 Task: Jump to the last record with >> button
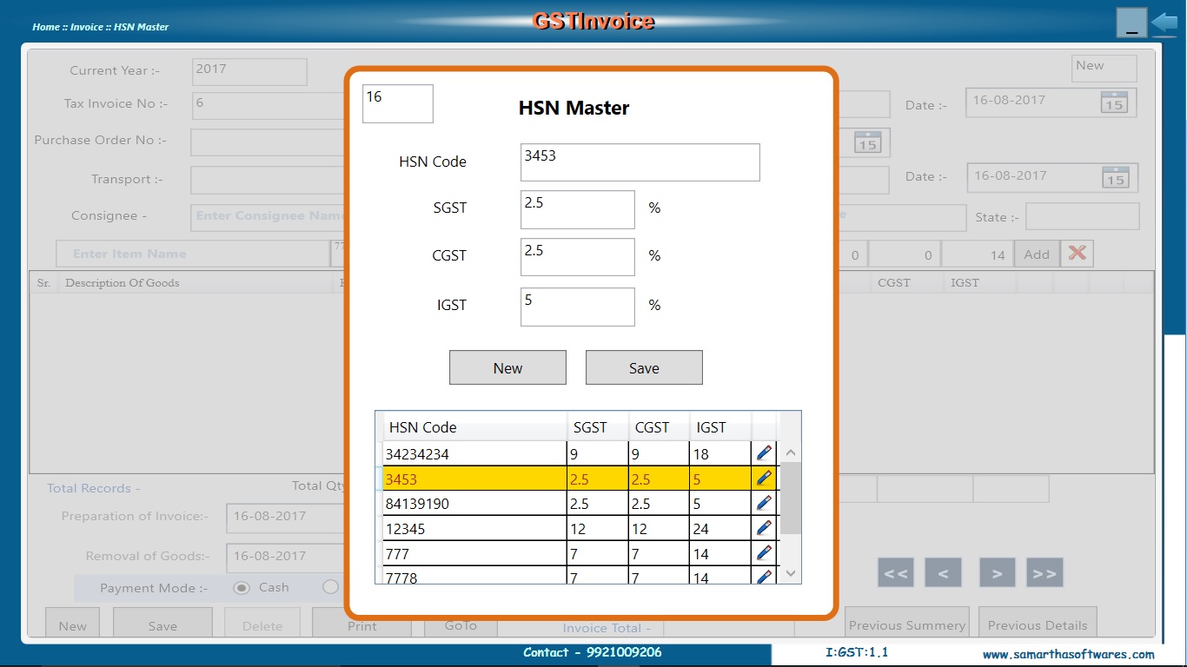pos(1044,573)
